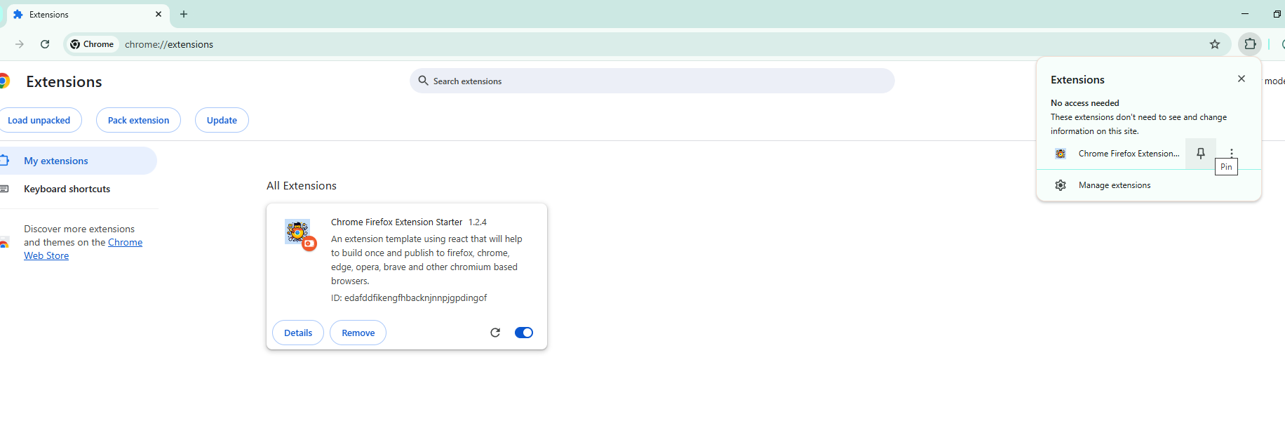Click the Extensions page heading
The image size is (1285, 428).
(64, 82)
